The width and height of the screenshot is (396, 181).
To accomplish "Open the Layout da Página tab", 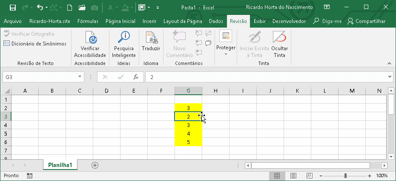I will pyautogui.click(x=183, y=21).
